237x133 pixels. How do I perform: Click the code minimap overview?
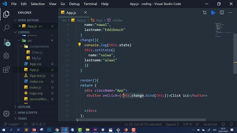[x=224, y=30]
